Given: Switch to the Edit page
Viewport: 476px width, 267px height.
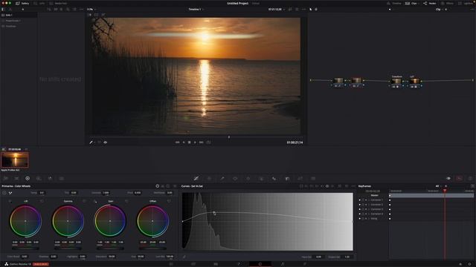Looking at the screenshot, I should [216, 264].
